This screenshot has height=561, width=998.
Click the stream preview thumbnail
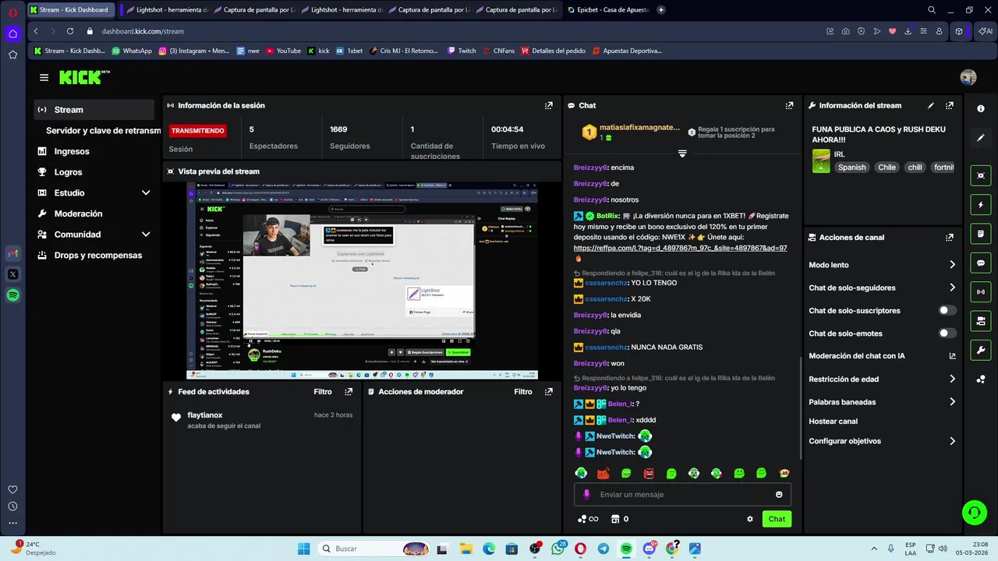[x=362, y=281]
